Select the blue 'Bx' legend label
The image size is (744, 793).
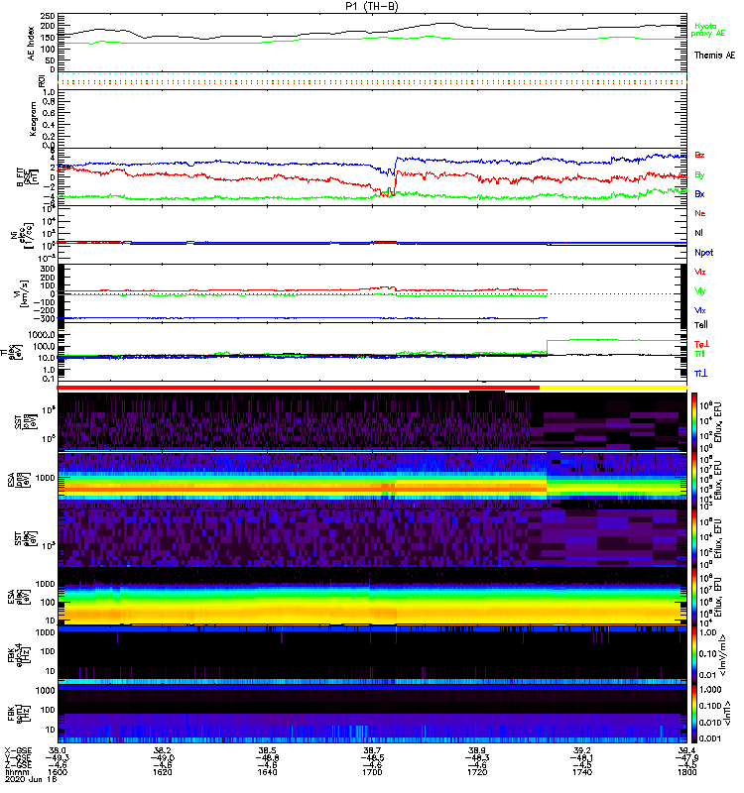click(x=699, y=193)
